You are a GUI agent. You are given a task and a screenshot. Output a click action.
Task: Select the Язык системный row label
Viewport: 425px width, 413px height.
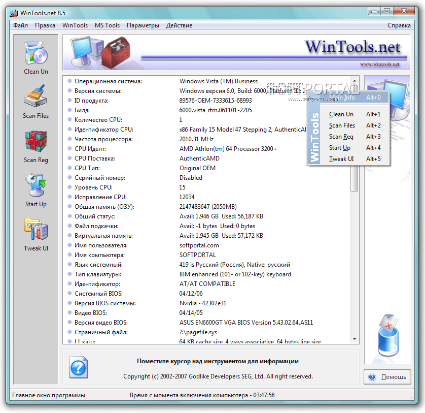98,265
